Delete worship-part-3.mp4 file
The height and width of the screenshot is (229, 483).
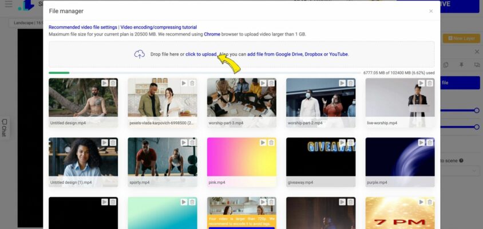[x=271, y=83]
